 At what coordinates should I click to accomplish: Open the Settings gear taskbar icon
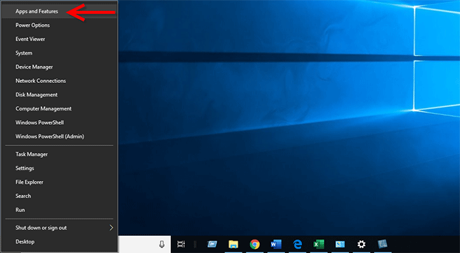(x=361, y=244)
